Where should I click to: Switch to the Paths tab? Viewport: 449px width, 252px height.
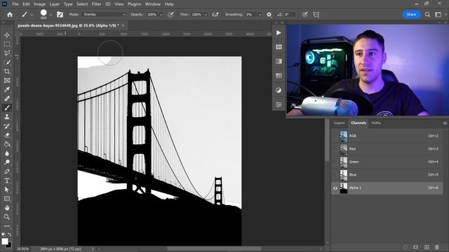(376, 123)
